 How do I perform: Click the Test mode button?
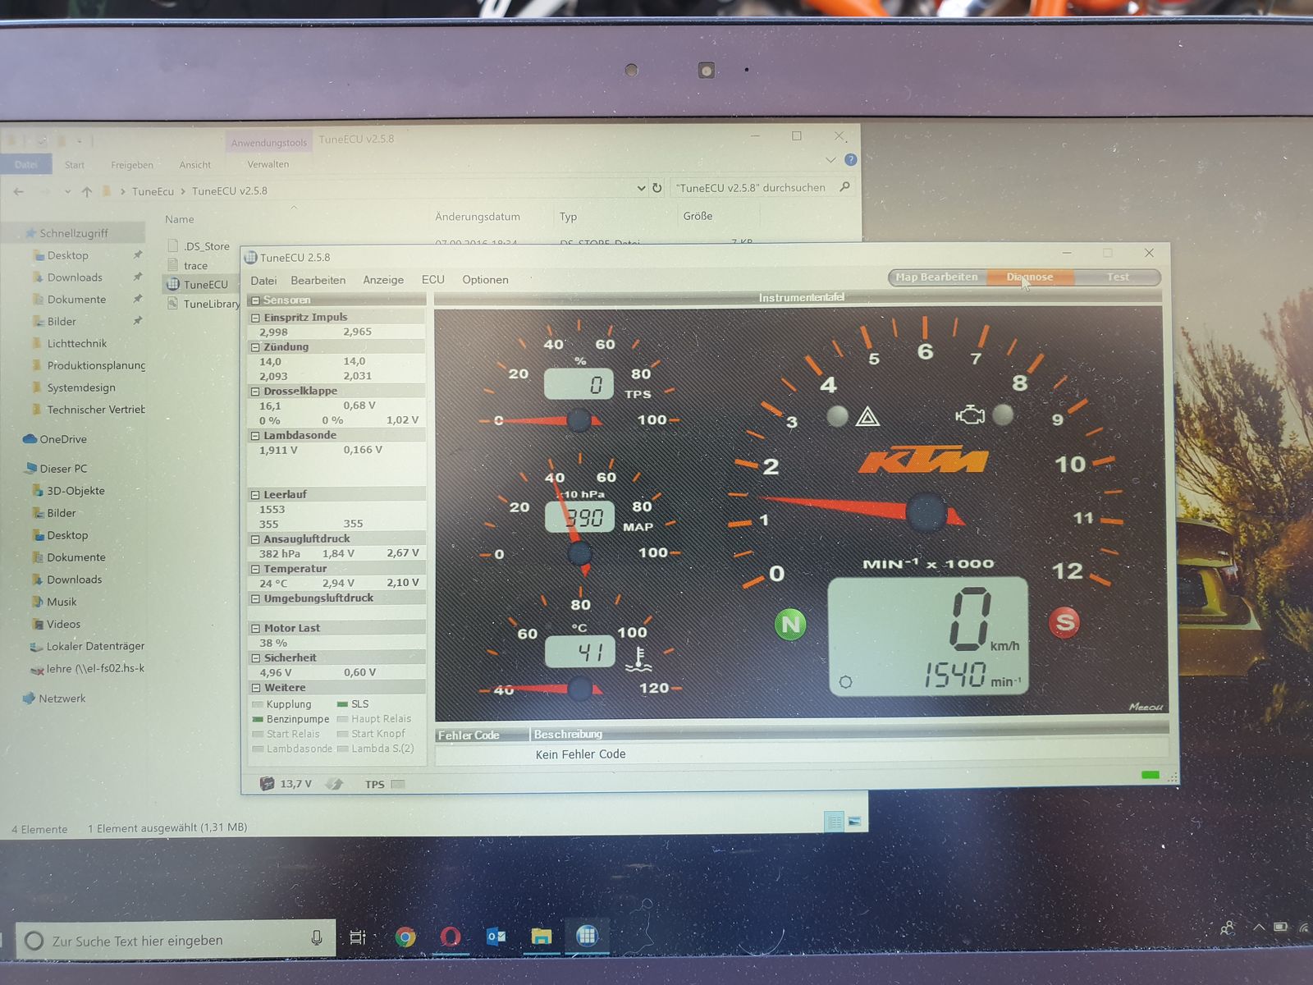pos(1118,277)
